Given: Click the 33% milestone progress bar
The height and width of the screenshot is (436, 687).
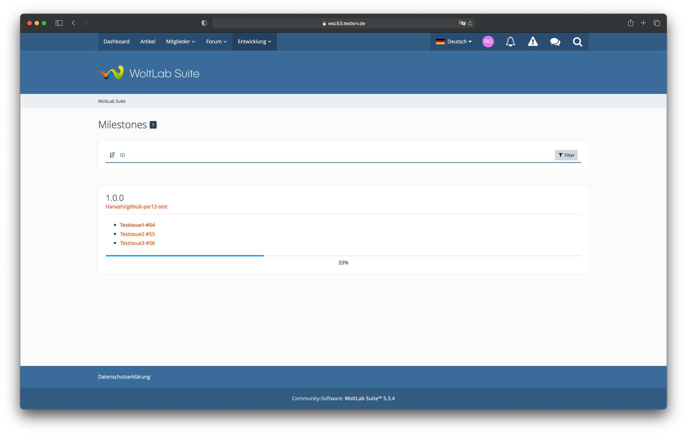Looking at the screenshot, I should [x=343, y=256].
